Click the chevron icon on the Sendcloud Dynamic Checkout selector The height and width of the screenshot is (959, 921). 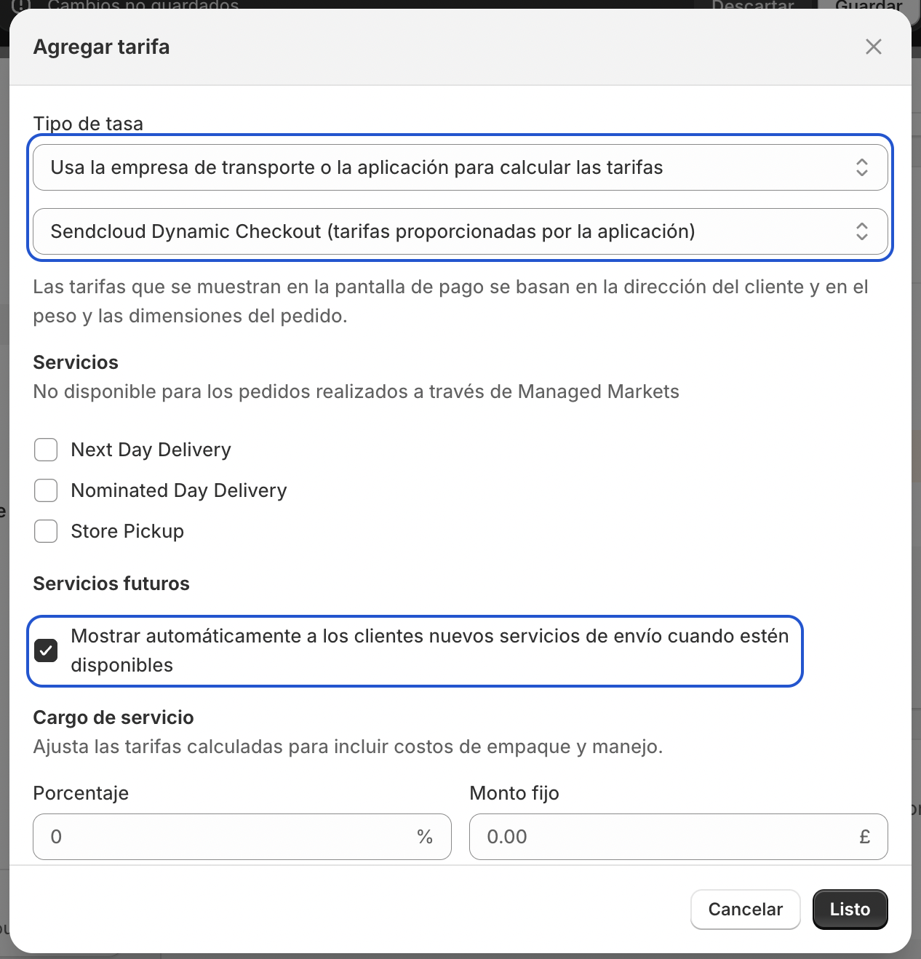point(861,231)
